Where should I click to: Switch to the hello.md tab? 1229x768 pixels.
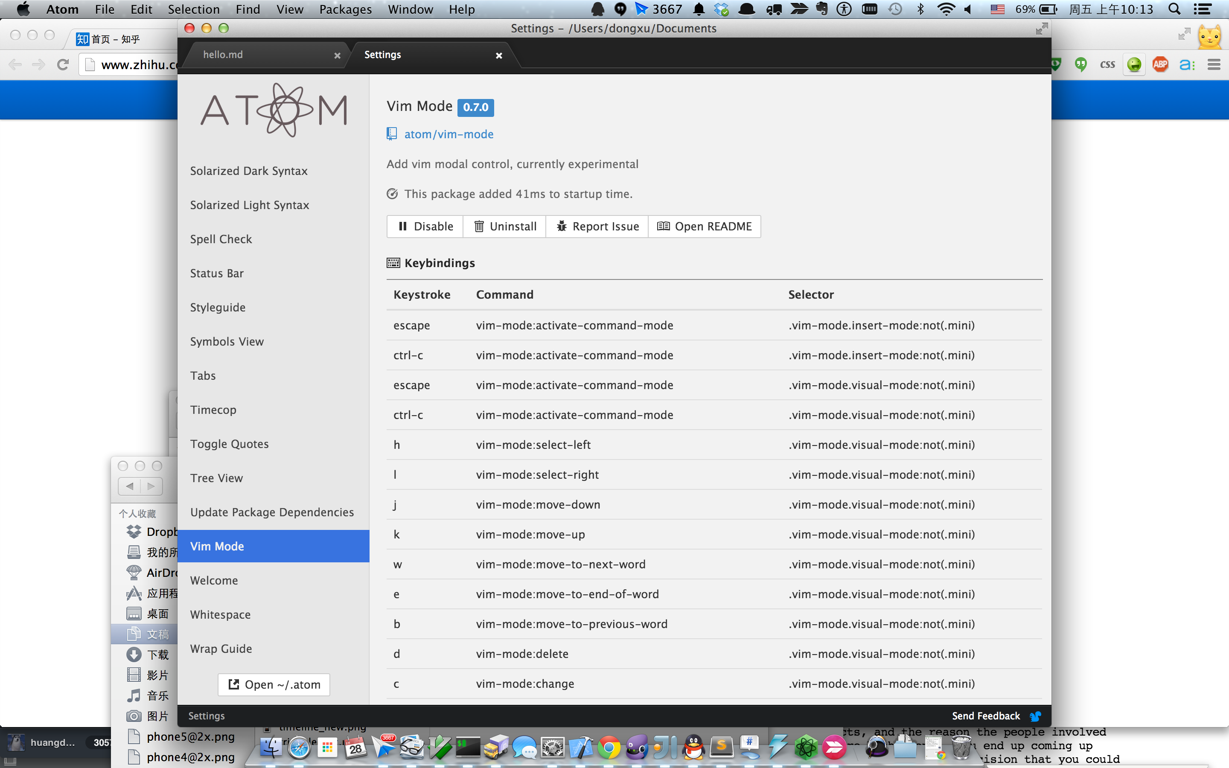point(223,54)
